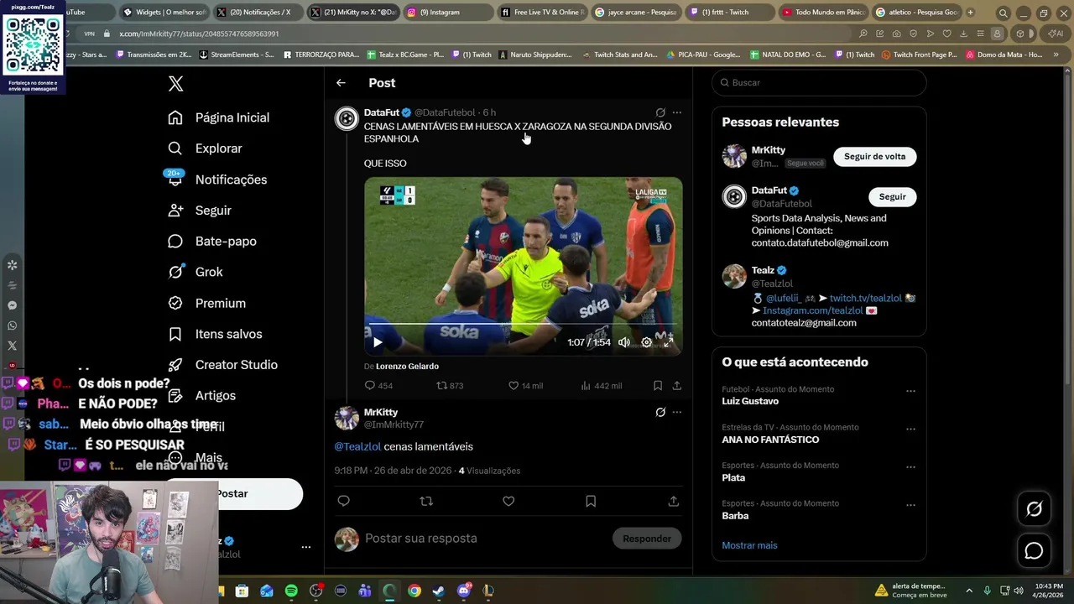
Task: Reply to MrKitty's post
Action: [343, 501]
